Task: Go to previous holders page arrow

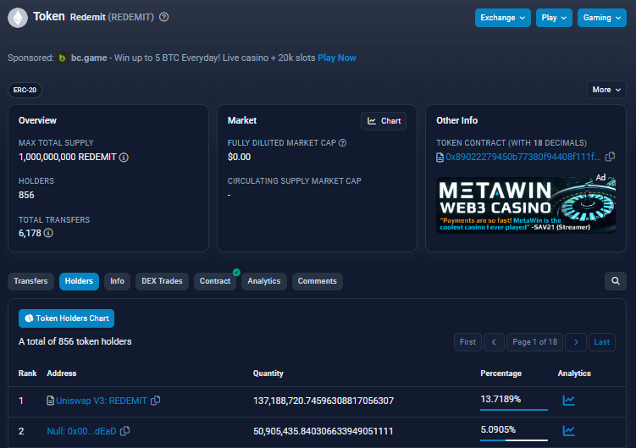Action: pos(494,342)
